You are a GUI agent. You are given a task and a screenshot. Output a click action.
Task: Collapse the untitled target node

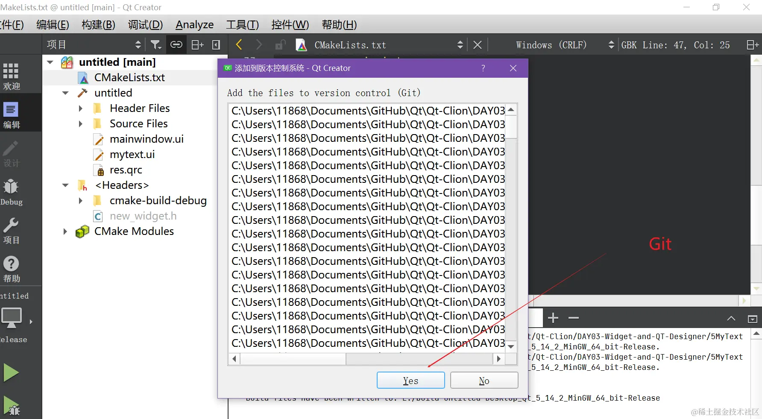[65, 93]
